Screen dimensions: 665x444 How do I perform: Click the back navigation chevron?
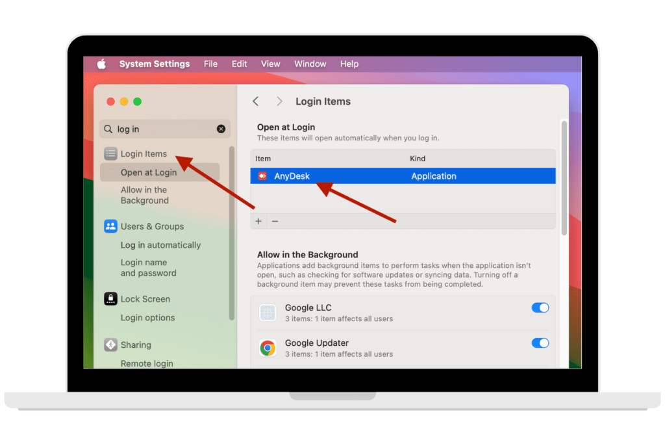point(255,101)
